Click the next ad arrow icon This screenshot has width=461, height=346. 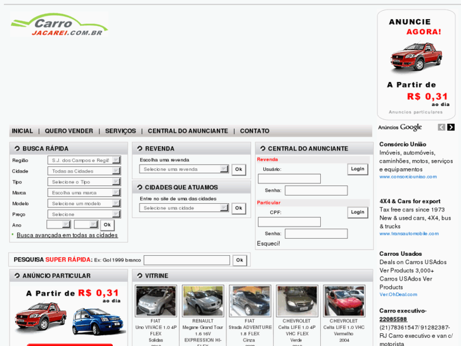451,128
